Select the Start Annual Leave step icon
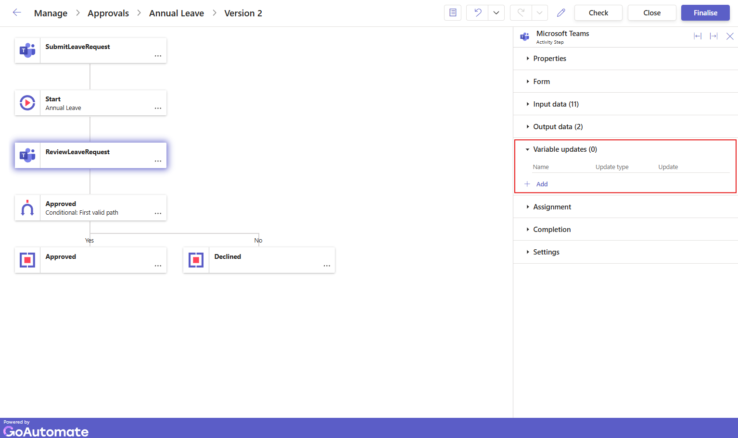738x438 pixels. tap(27, 103)
